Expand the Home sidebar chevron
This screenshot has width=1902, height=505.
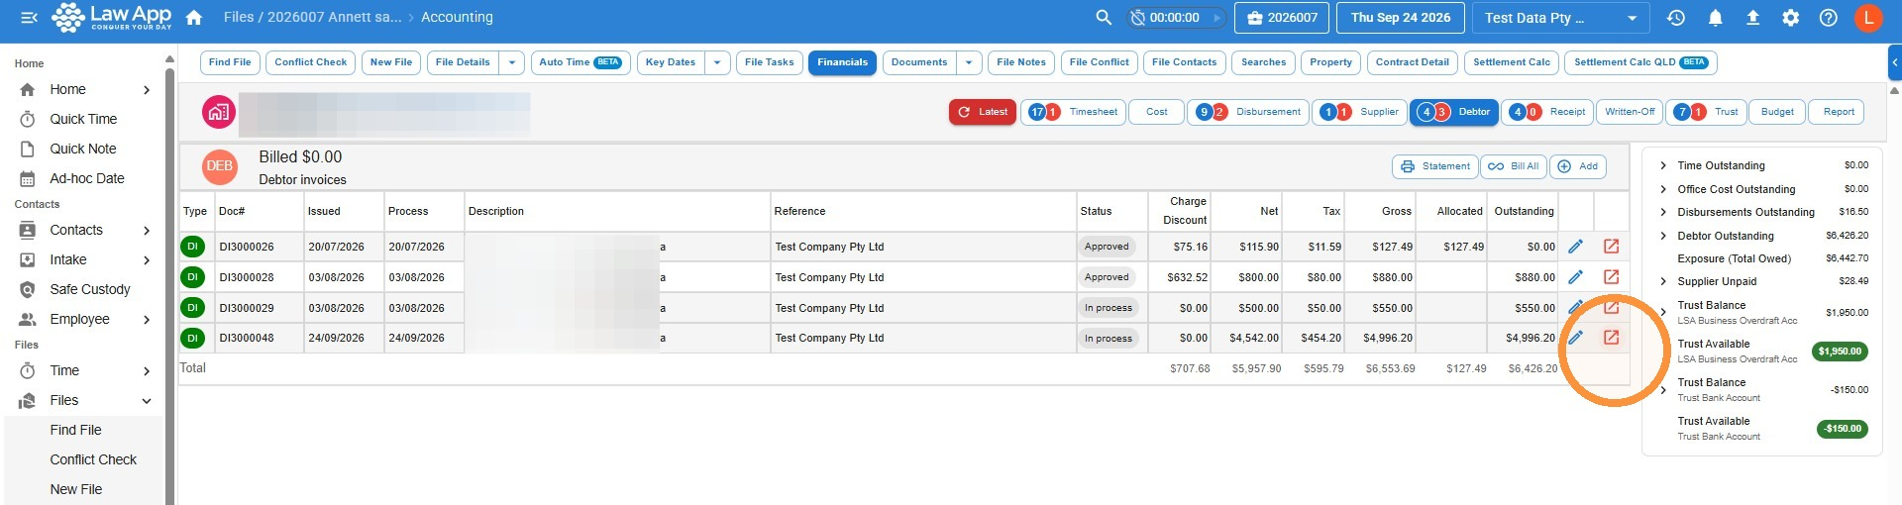click(x=147, y=89)
